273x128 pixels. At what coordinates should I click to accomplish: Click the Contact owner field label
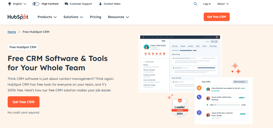pyautogui.click(x=149, y=75)
